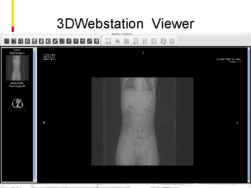This screenshot has width=251, height=188.
Task: Open the color lookup rainbow icon
Action: click(x=14, y=41)
